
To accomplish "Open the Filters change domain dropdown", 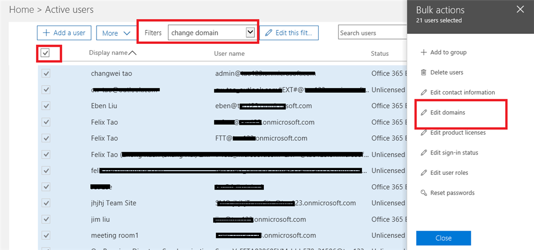I will tap(250, 32).
